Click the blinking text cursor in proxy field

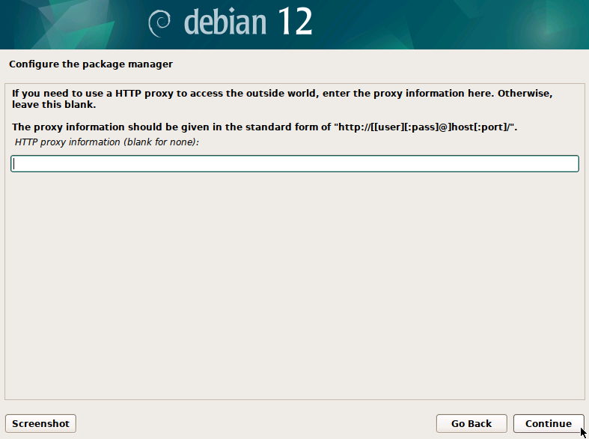coord(15,163)
